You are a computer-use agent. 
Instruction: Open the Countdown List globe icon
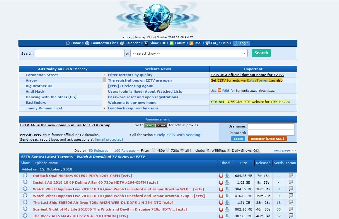click(x=87, y=43)
